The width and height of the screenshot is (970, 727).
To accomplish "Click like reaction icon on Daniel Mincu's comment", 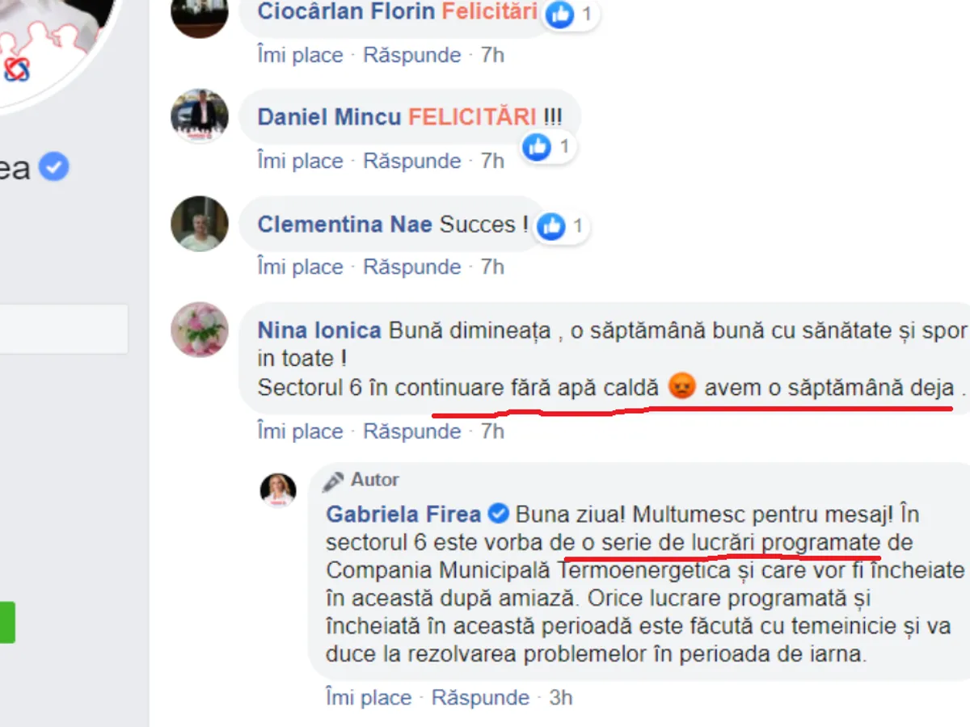I will coord(537,147).
